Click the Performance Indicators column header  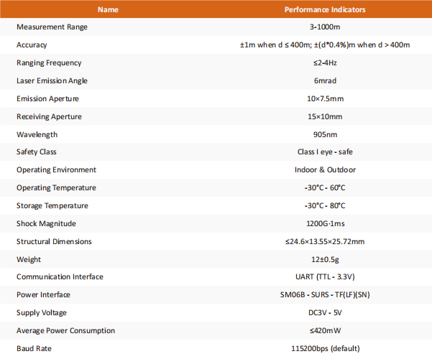(x=325, y=9)
